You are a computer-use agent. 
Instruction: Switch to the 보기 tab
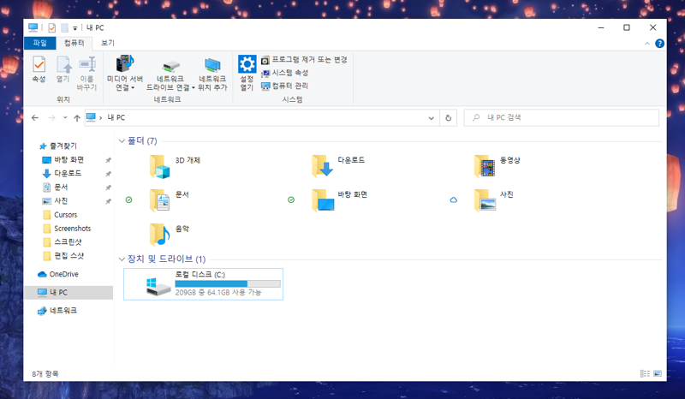point(108,43)
